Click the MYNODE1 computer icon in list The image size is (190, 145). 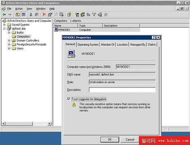tap(56, 30)
